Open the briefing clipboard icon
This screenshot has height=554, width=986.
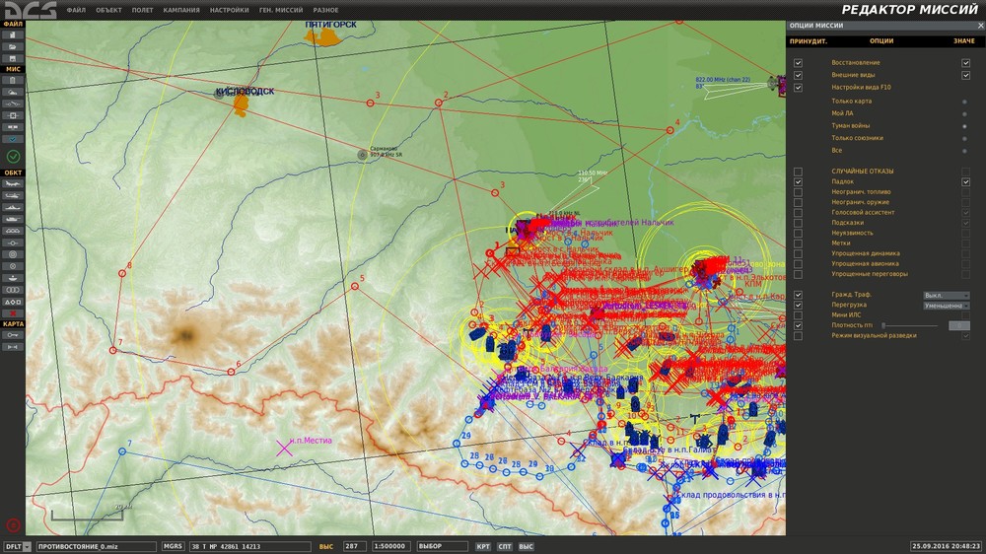pos(13,80)
